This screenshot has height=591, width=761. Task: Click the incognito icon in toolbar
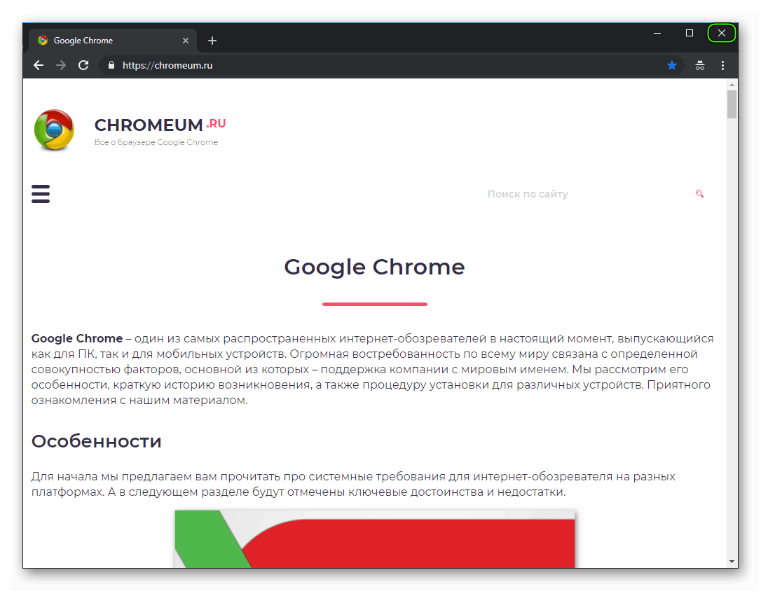click(x=699, y=65)
